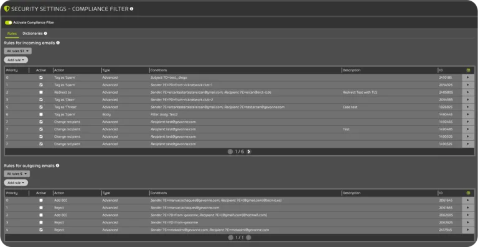Expand row arrow for outgoing rule ID 2062605

[468, 215]
